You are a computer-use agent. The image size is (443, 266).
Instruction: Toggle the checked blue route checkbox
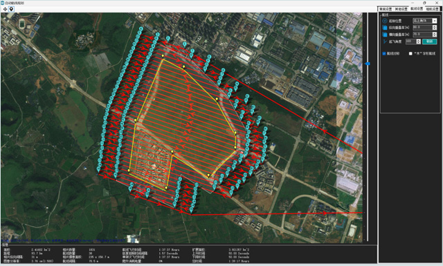[x=384, y=53]
